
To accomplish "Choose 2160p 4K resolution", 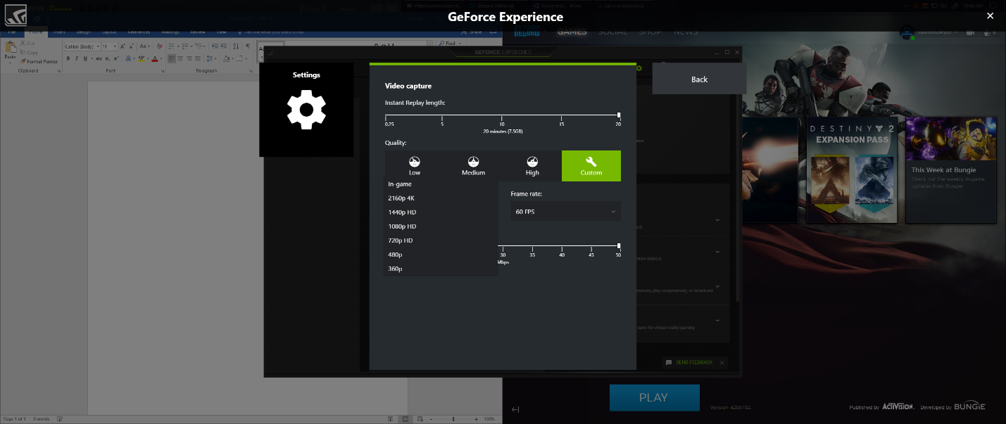I will [441, 198].
